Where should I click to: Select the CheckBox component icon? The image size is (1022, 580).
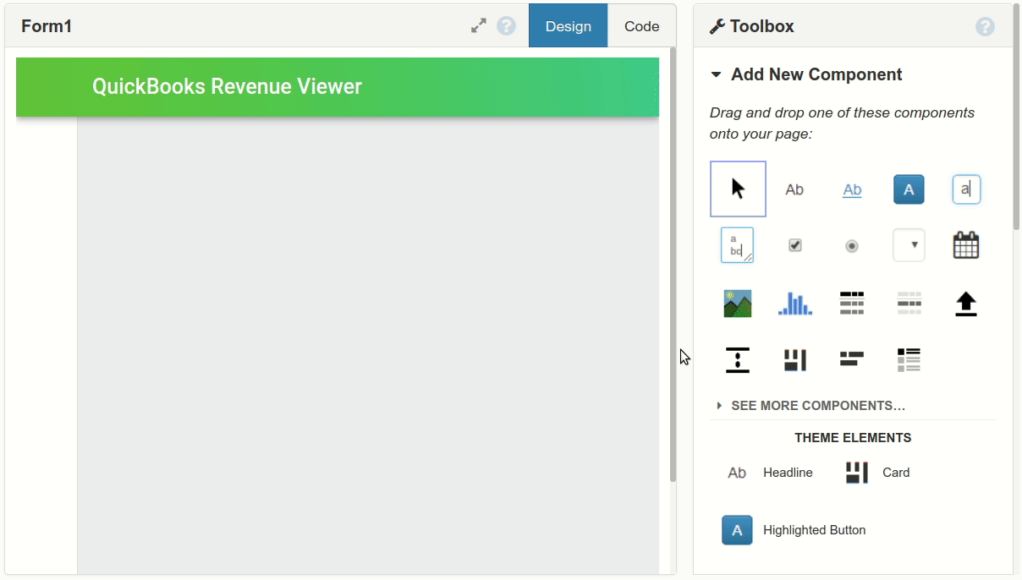pyautogui.click(x=794, y=245)
